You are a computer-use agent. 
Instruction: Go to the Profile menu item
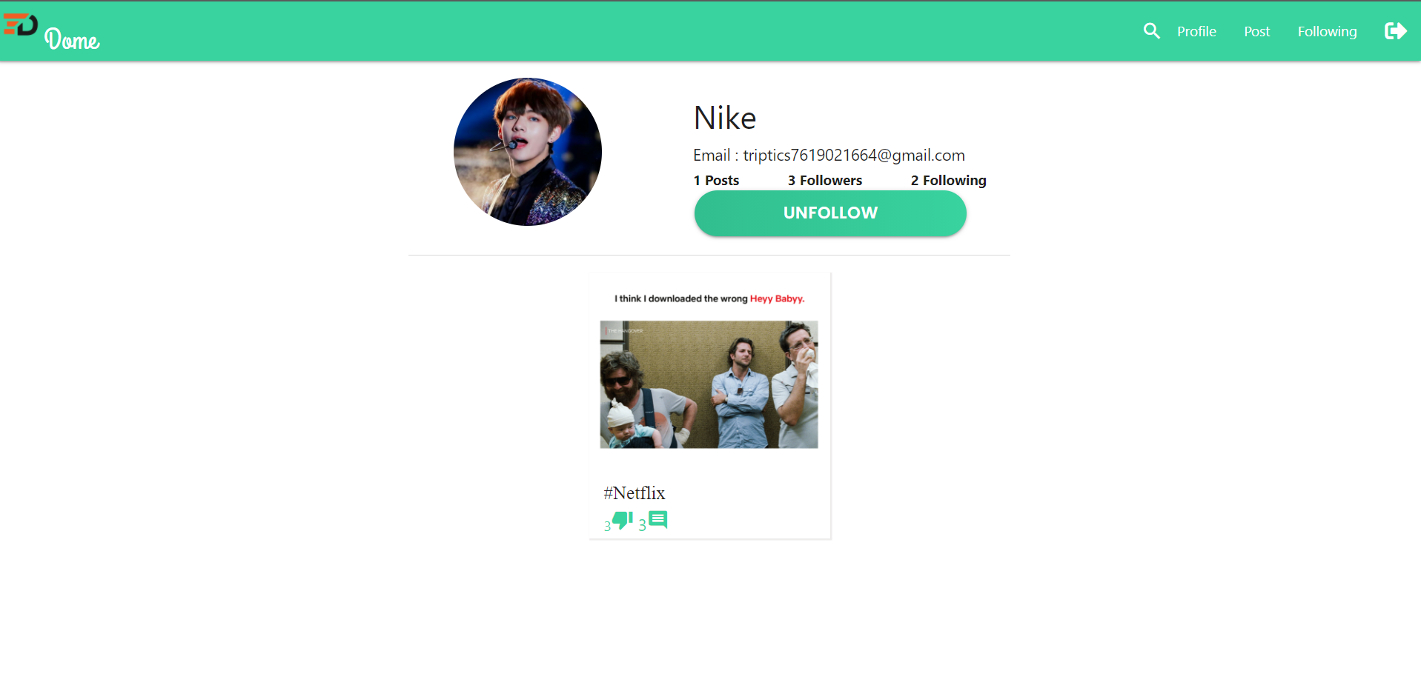point(1196,31)
